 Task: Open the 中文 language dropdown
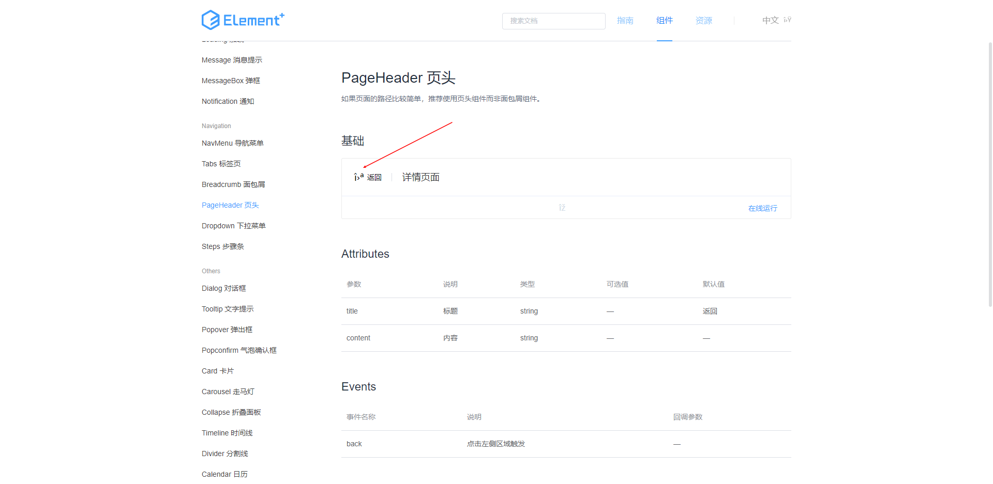tap(776, 20)
